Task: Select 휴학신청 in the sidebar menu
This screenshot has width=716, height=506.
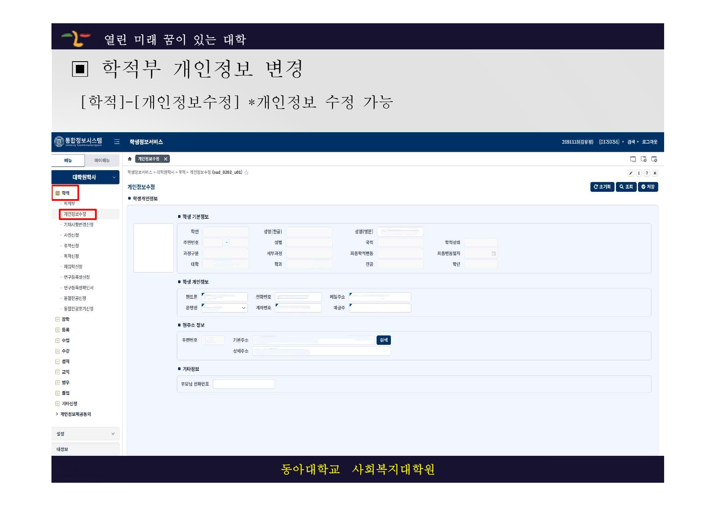Action: (x=71, y=246)
